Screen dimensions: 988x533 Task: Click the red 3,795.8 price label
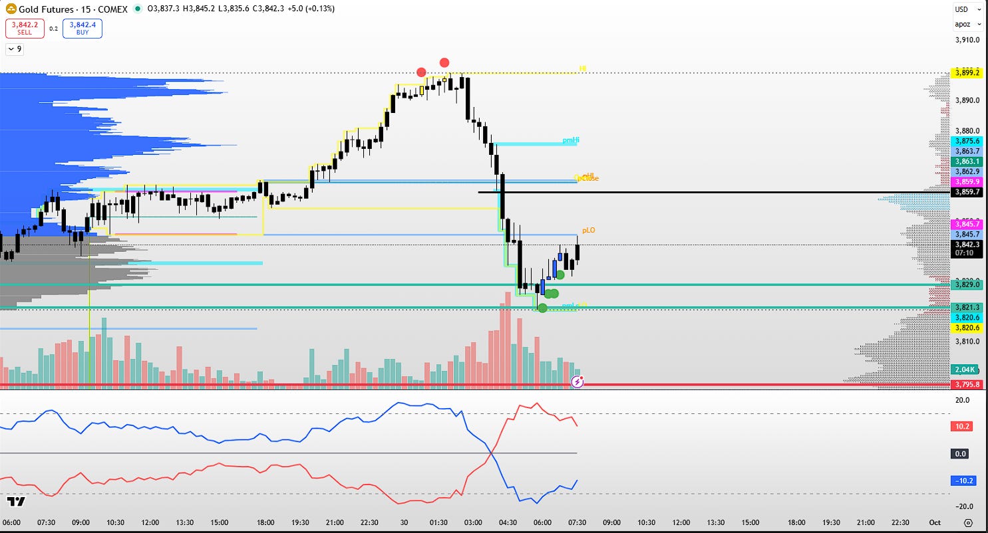click(x=967, y=384)
